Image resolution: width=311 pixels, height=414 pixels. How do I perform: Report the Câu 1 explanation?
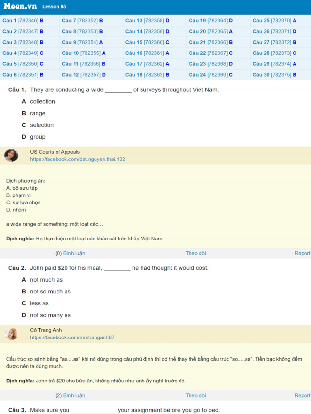pyautogui.click(x=302, y=253)
